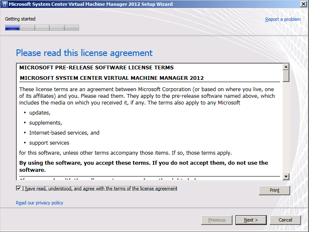Click the license scrollbar thumb

pyautogui.click(x=286, y=76)
